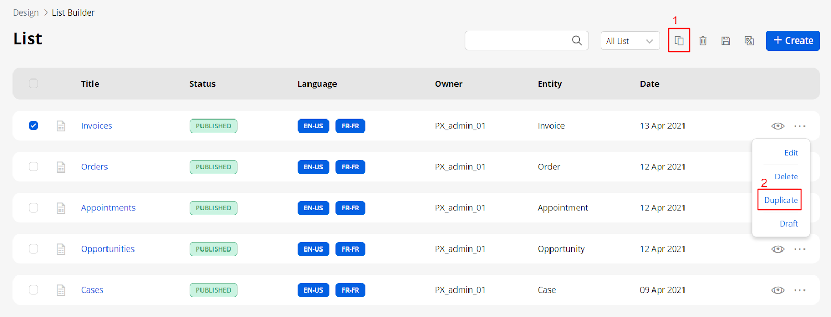
Task: Open the Opportunities list link
Action: [x=108, y=249]
